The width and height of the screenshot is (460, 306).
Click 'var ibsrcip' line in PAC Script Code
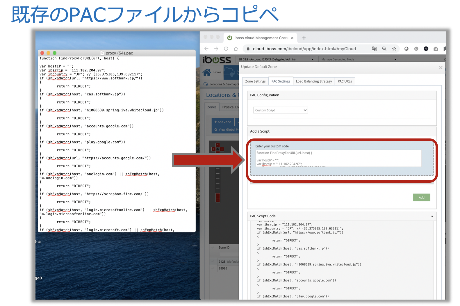(285, 225)
